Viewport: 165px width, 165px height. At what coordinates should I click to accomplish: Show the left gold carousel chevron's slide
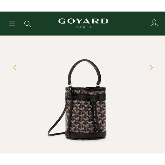15,68
